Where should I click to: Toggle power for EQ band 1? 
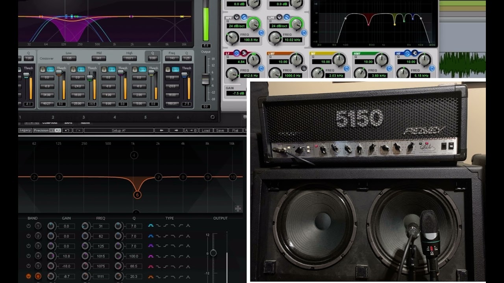(28, 226)
